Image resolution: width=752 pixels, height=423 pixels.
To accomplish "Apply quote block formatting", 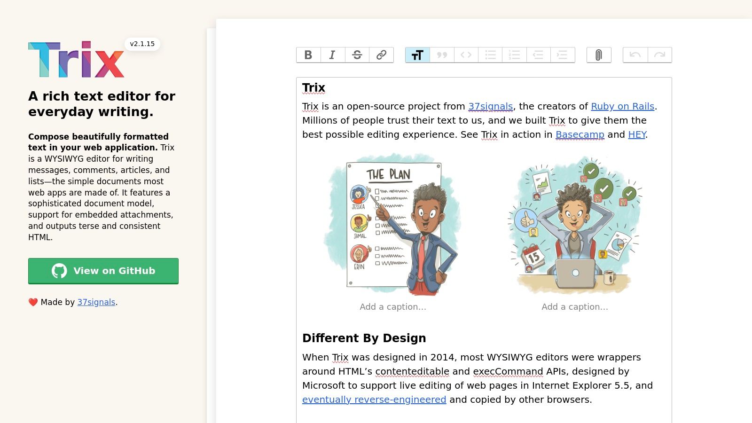I will (x=442, y=55).
